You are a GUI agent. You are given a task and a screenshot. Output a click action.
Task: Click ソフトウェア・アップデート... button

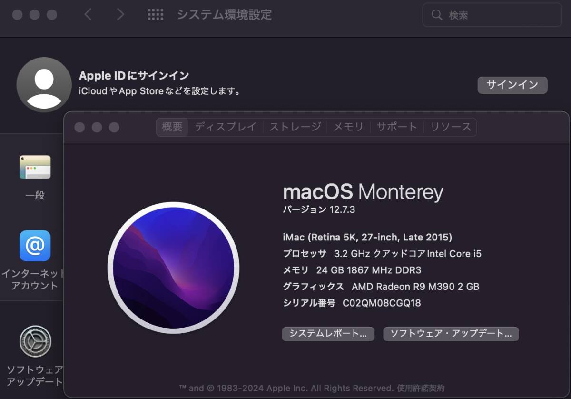pyautogui.click(x=451, y=334)
